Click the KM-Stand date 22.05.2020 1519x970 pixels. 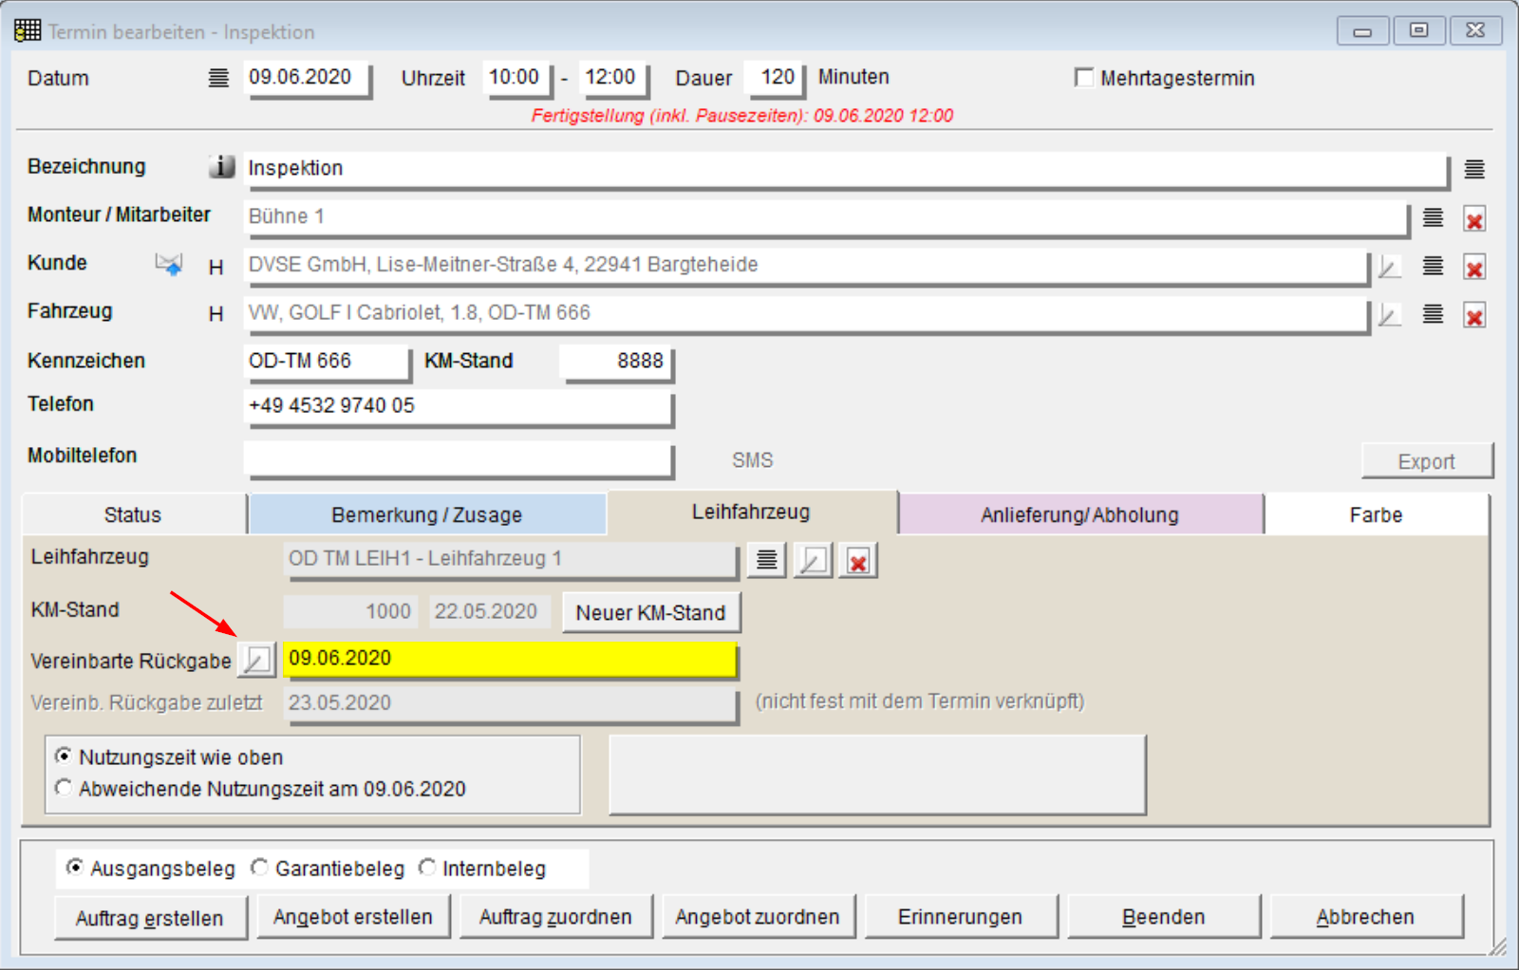[489, 612]
